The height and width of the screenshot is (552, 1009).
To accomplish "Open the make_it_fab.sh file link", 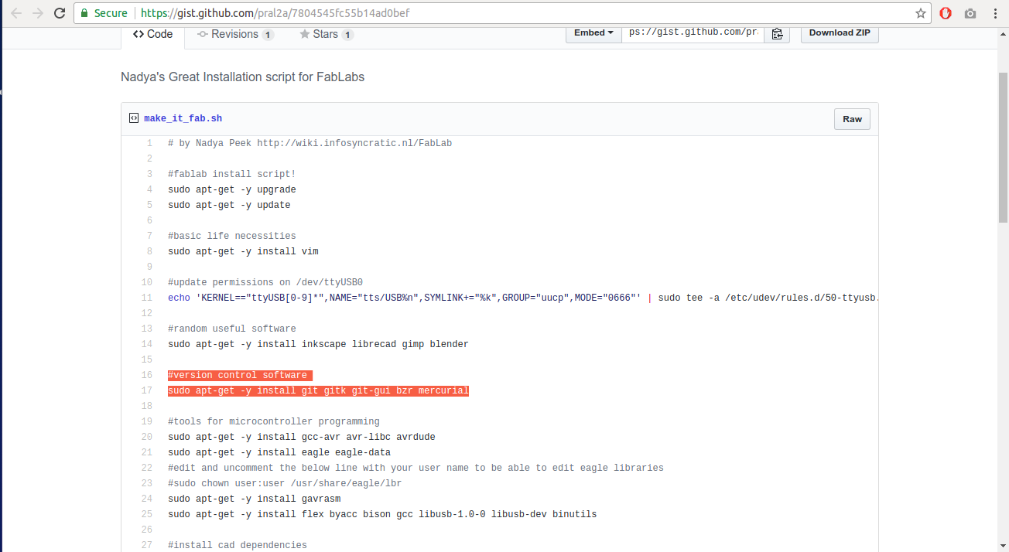I will point(183,118).
